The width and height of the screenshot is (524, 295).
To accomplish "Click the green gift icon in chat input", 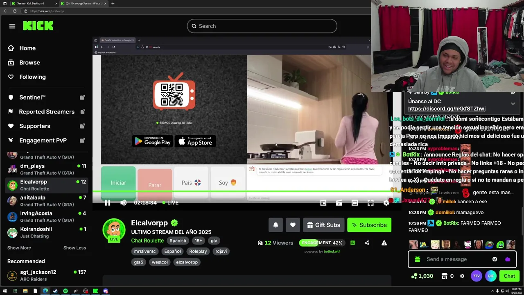I will pos(417,259).
